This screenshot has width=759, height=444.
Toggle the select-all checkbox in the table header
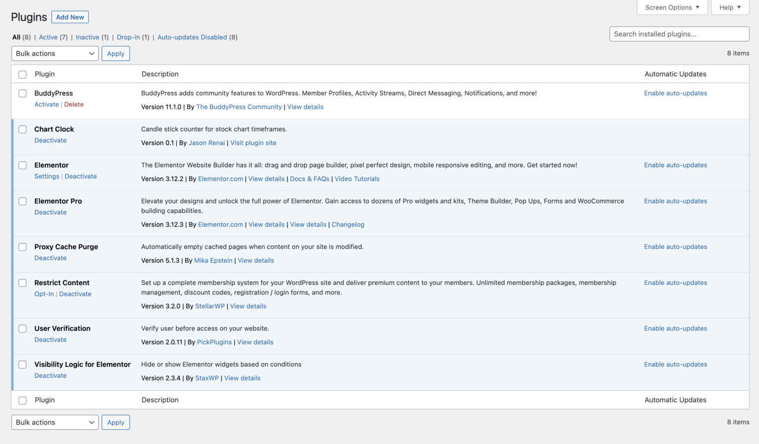click(22, 75)
